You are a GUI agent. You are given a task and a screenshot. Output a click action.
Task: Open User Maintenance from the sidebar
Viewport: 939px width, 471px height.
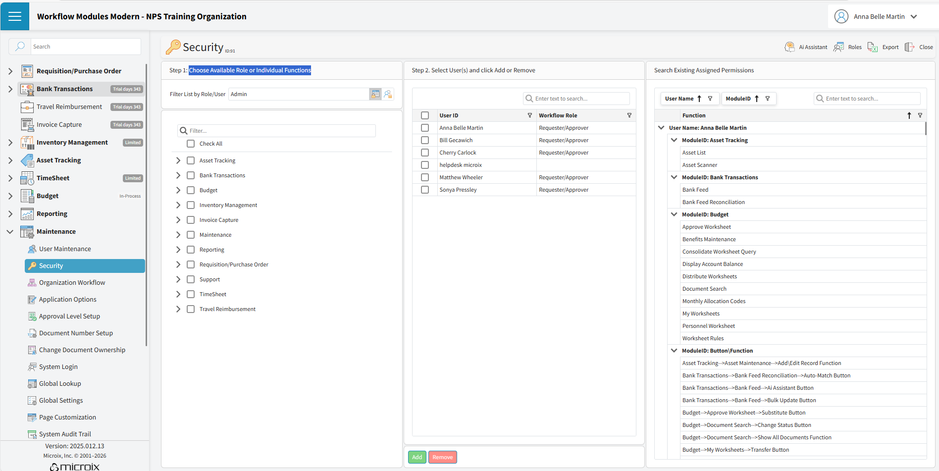(65, 249)
